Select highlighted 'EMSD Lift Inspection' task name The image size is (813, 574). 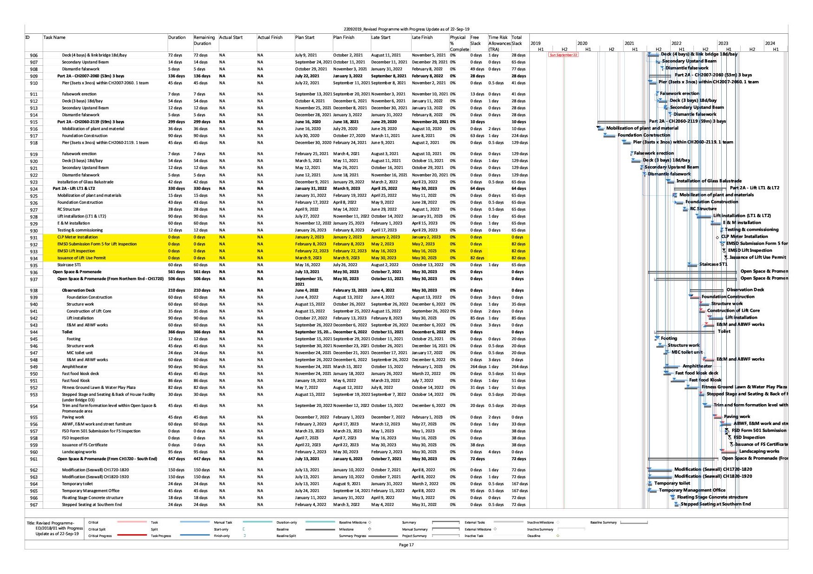pos(76,251)
